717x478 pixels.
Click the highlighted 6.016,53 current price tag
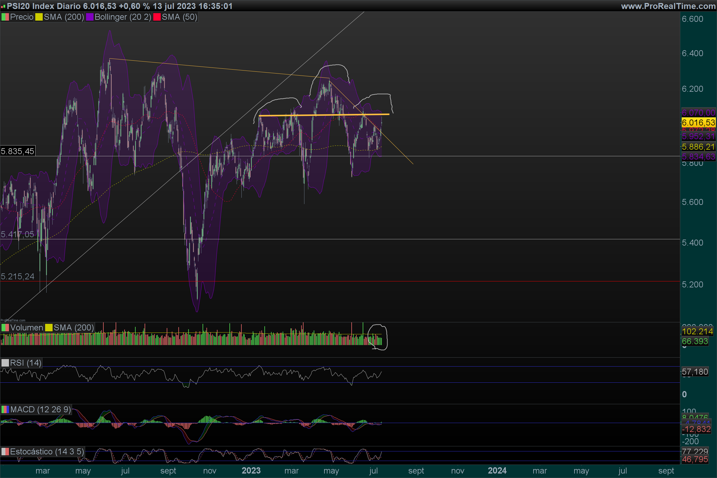pos(698,123)
